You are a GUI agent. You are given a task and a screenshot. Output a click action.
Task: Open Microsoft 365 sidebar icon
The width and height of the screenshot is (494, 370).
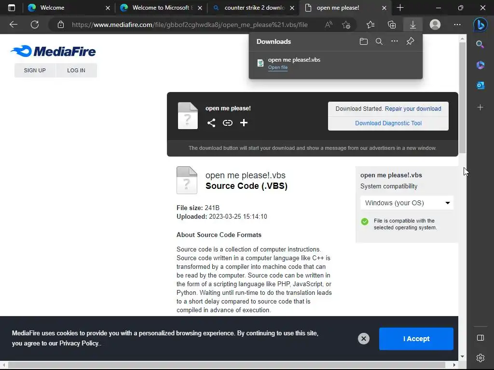pyautogui.click(x=480, y=65)
